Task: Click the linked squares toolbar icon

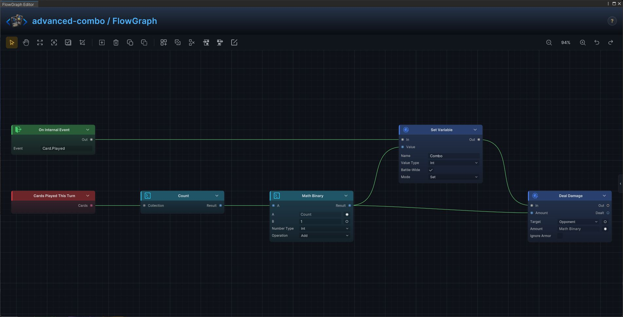Action: coord(178,42)
